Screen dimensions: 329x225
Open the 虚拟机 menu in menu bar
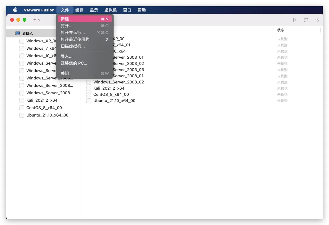click(x=110, y=10)
